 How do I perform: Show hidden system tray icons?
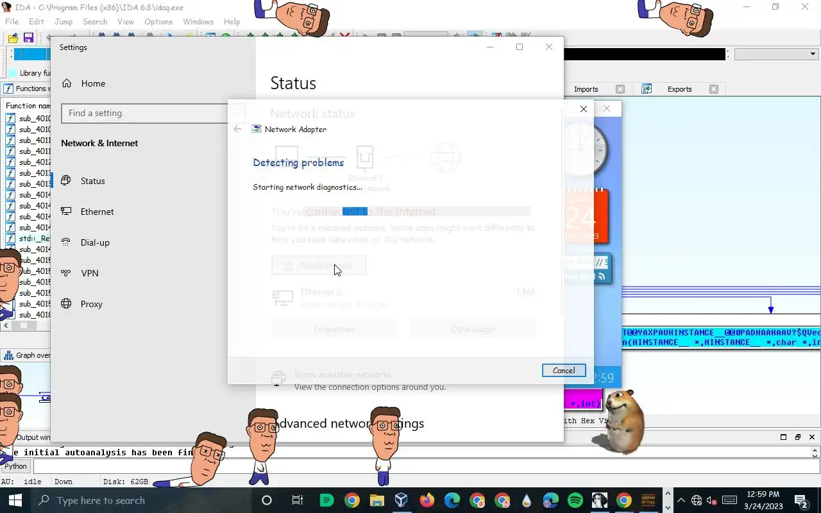681,500
